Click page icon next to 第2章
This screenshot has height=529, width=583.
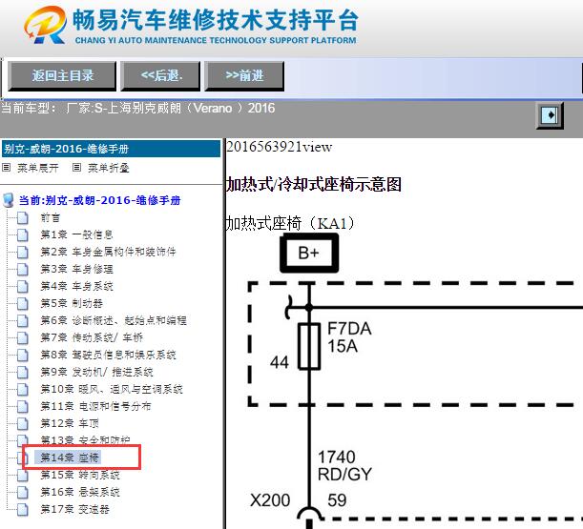click(23, 253)
